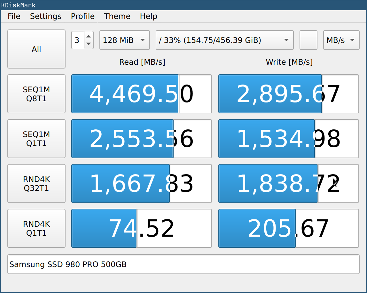The height and width of the screenshot is (293, 367).
Task: Open the Profile menu
Action: pos(82,16)
